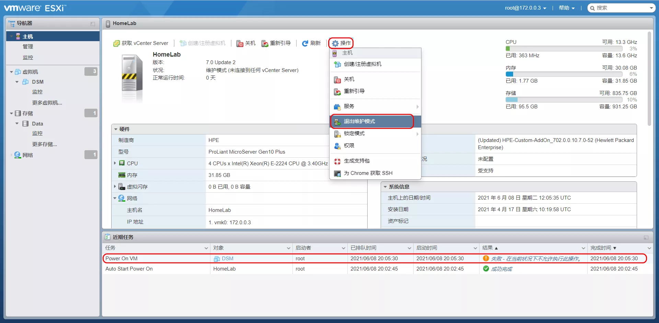Click the Get vCenter Server icon
Viewport: 659px width, 323px height.
click(116, 44)
